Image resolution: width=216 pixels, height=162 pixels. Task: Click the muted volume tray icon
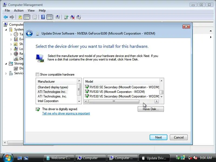tap(195, 158)
